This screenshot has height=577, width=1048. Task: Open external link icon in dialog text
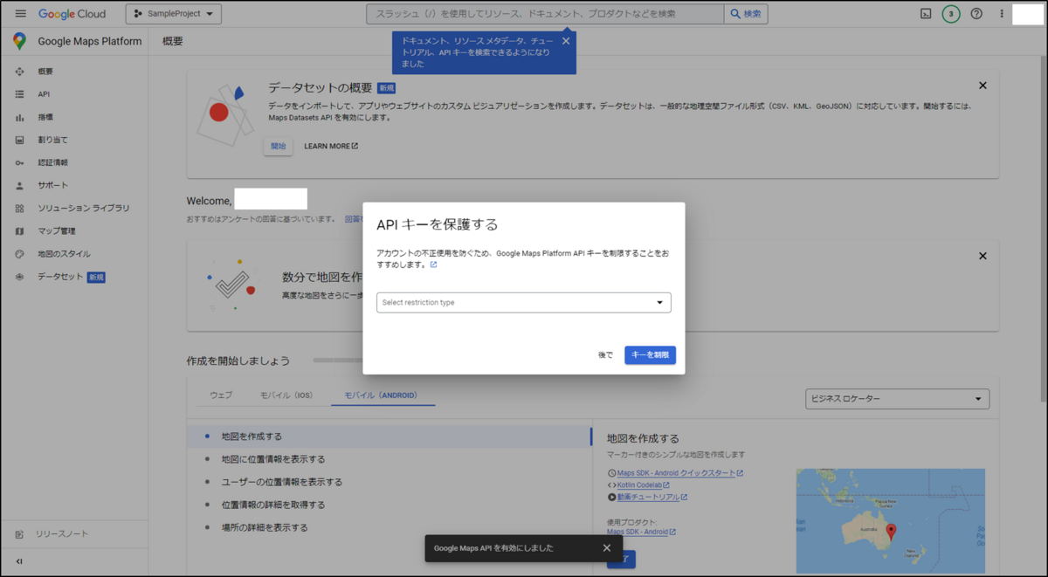[433, 264]
